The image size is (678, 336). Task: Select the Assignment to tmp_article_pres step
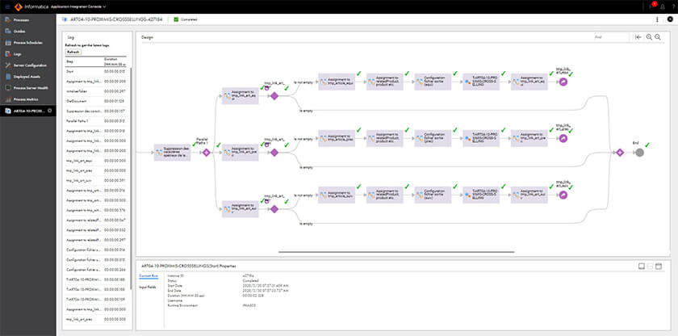pyautogui.click(x=337, y=138)
